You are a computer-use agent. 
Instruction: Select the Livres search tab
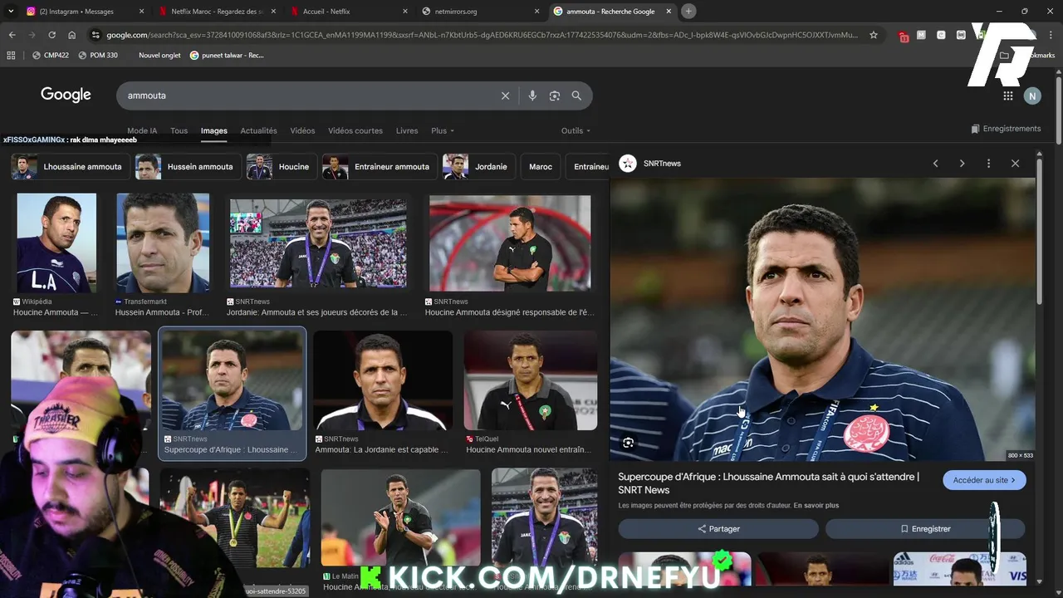click(x=407, y=130)
